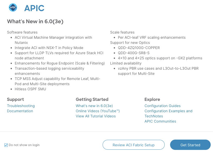Open the Online Videos (YouTube) link
Image resolution: width=213 pixels, height=153 pixels.
point(97,111)
